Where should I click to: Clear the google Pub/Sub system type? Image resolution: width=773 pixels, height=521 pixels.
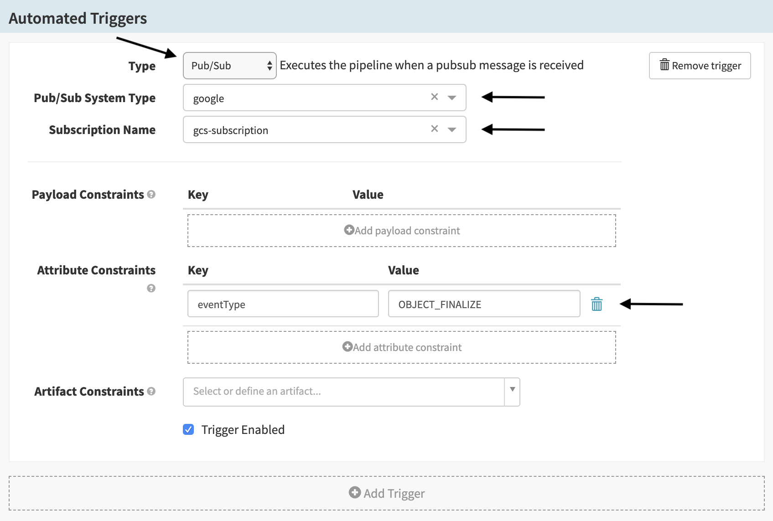pos(434,97)
